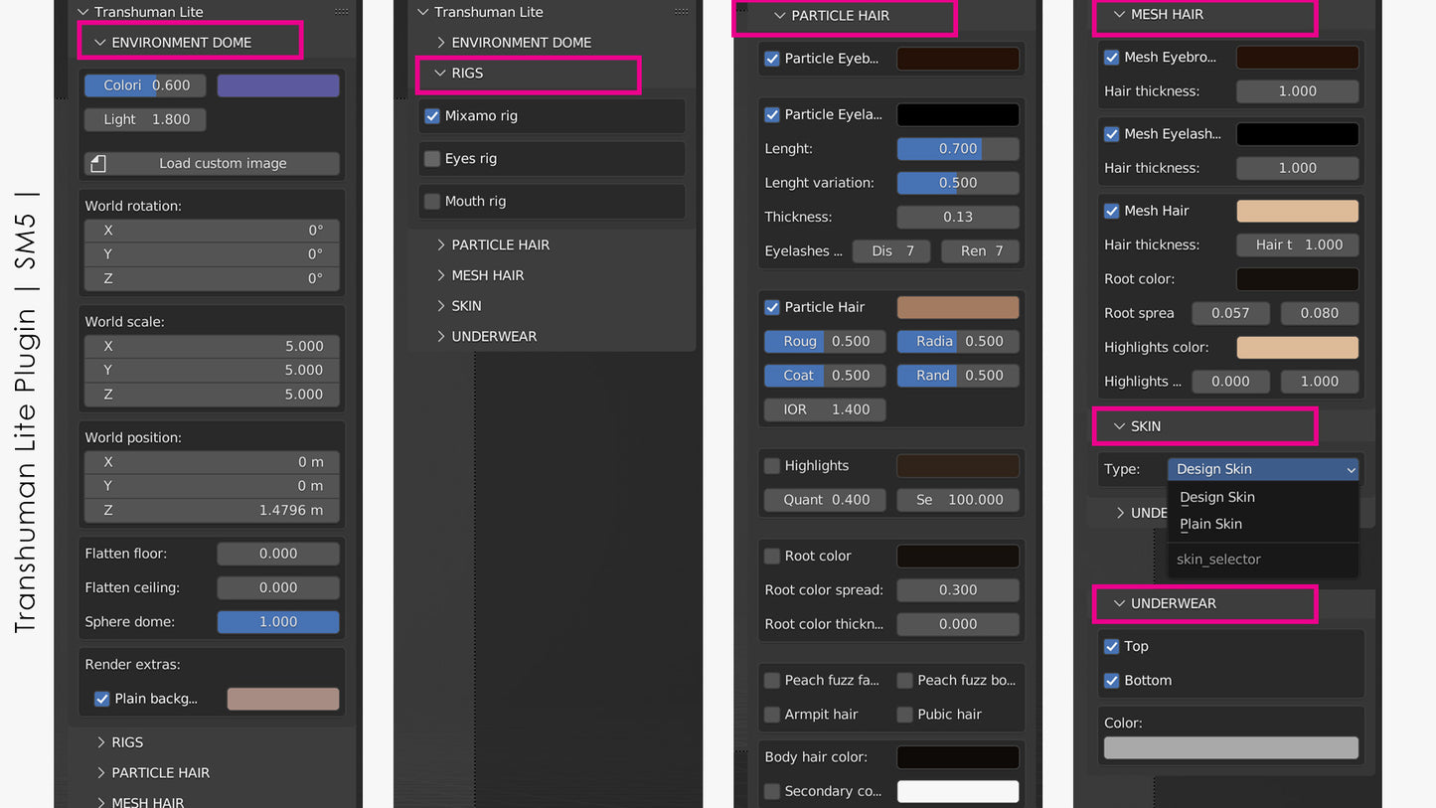Screen dimensions: 1436x808
Task: Click the IOR 1.400 field
Action: pos(825,409)
